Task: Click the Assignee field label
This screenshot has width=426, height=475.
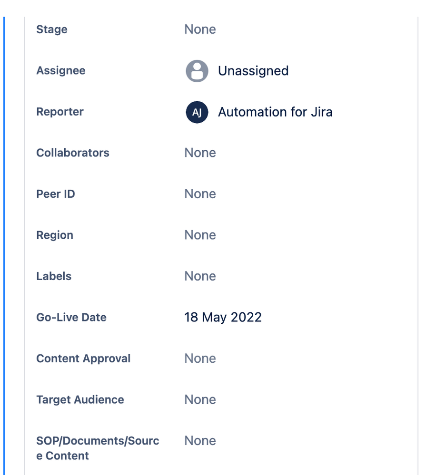Action: tap(60, 70)
